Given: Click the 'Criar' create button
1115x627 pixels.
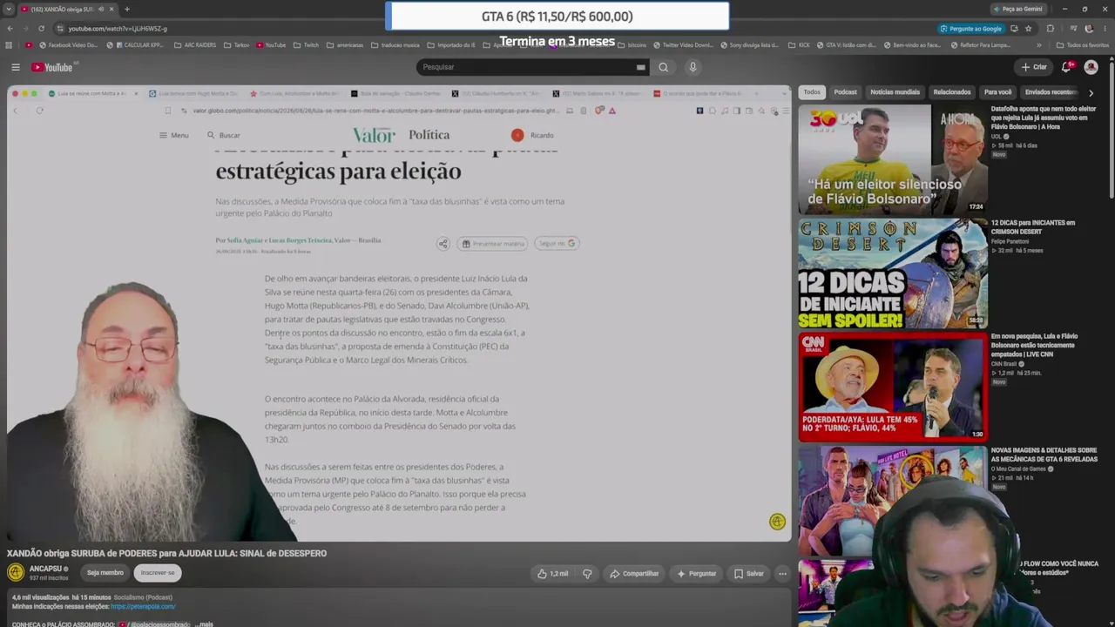Looking at the screenshot, I should pyautogui.click(x=1034, y=67).
